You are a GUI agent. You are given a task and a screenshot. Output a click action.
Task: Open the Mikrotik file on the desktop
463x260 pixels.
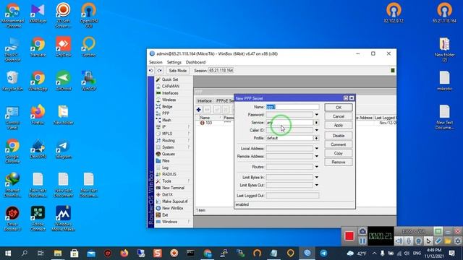444,80
